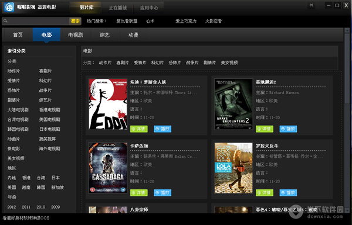Click the pin window icon
Image resolution: width=352 pixels, height=225 pixels.
311,5
